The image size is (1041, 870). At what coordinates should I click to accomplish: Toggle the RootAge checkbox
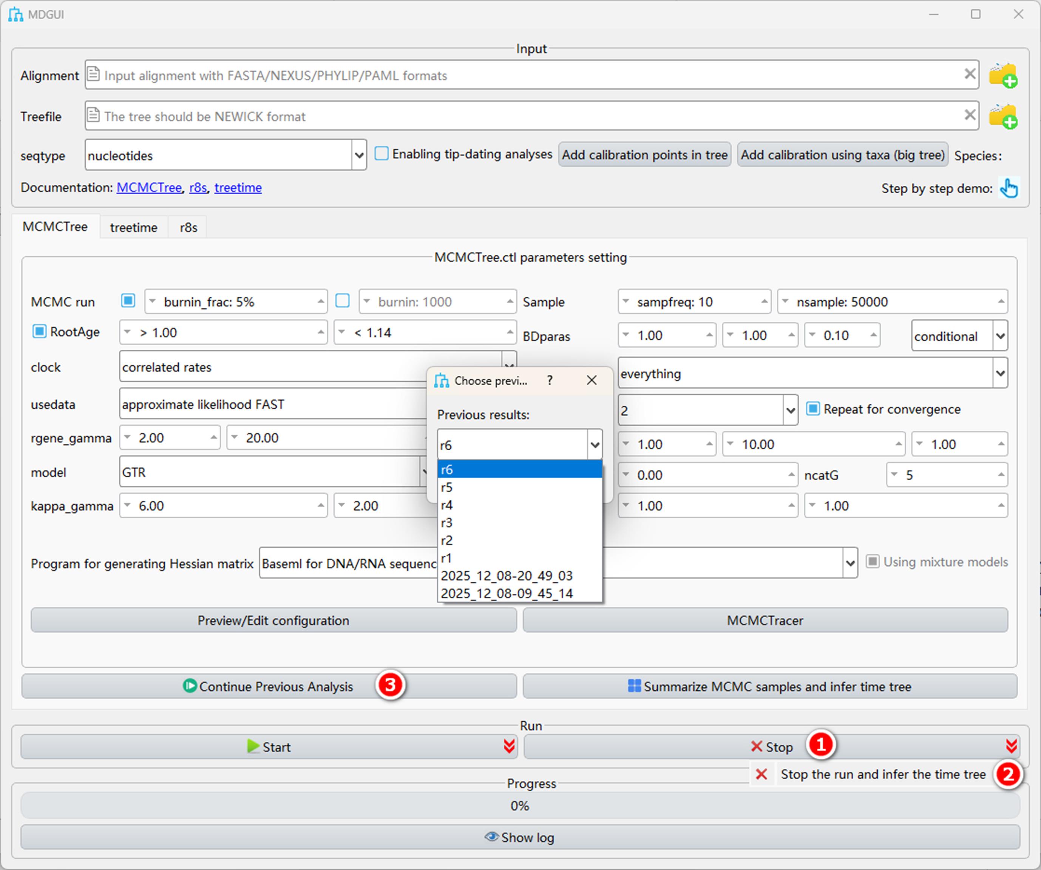pyautogui.click(x=39, y=331)
